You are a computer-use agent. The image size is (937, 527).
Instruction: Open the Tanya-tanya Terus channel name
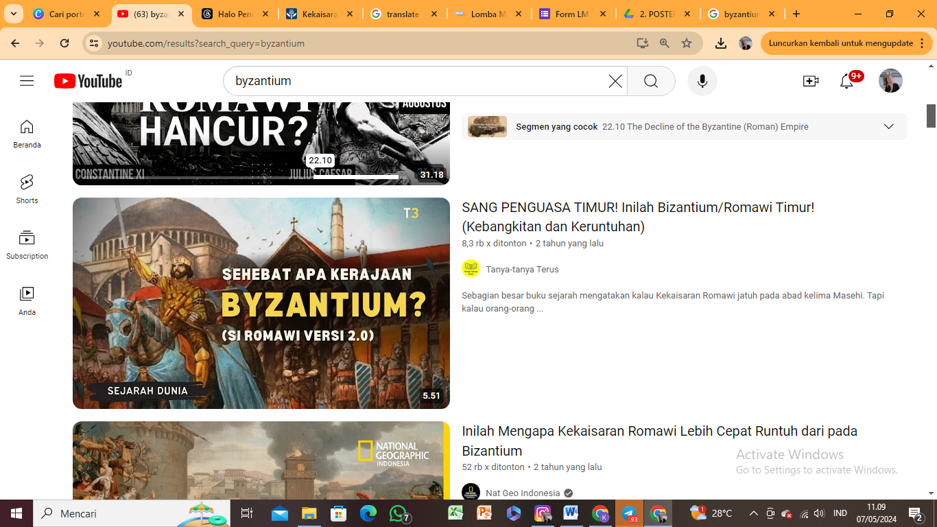[x=522, y=269]
